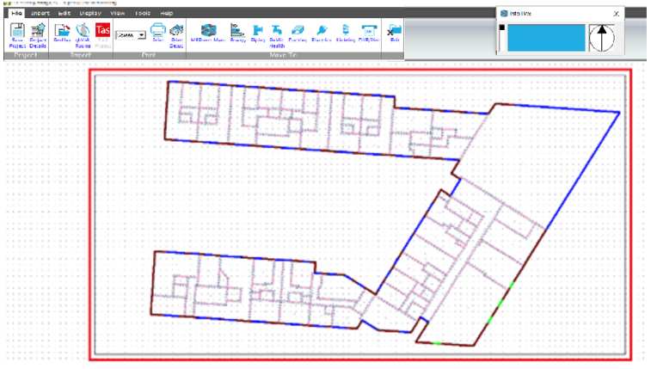This screenshot has height=369, width=651.
Task: Open the File tab
Action: point(16,13)
